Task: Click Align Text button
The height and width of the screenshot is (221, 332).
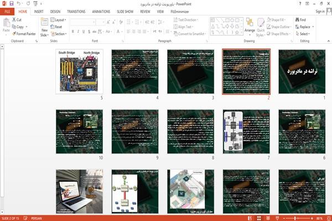Action: tap(183, 27)
